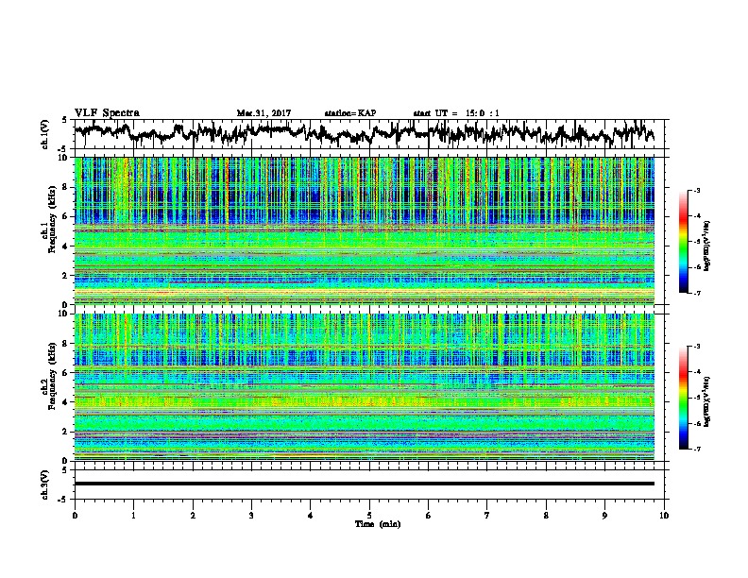
Task: Select the date text "Mar.31, 2017"
Action: coord(263,113)
